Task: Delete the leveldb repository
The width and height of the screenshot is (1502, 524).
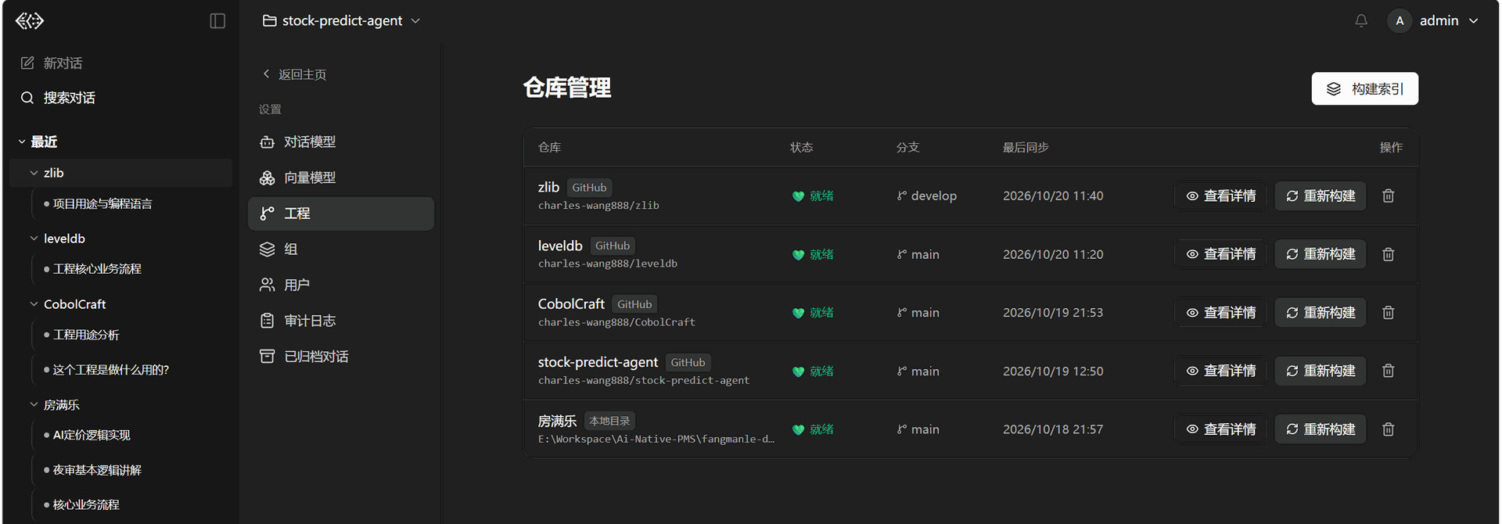Action: [1389, 254]
